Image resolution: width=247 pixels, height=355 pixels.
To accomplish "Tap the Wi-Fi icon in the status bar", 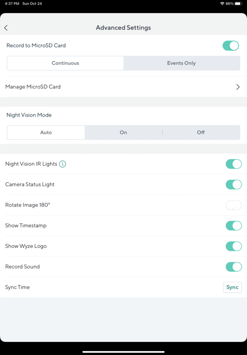I will point(222,4).
